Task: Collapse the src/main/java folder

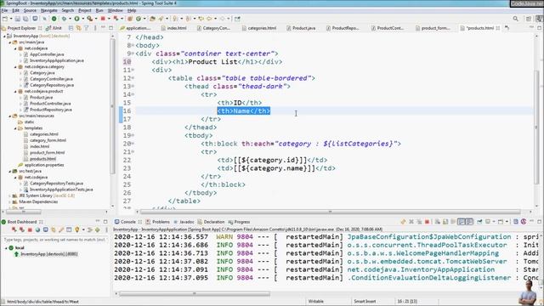Action: pos(9,42)
